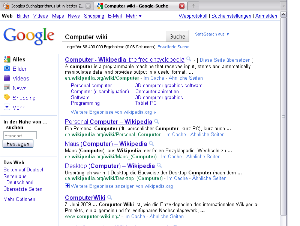The height and width of the screenshot is (226, 300).
Task: Click the Anmelden link
Action: 266,16
